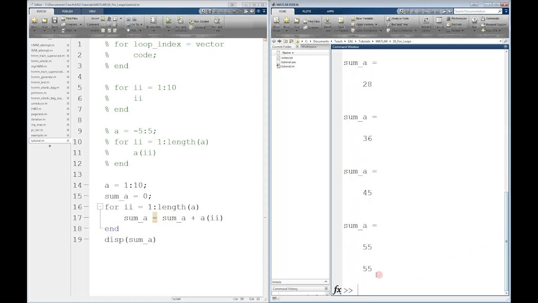
Task: Open the Preferences dialog
Action: pyautogui.click(x=456, y=19)
